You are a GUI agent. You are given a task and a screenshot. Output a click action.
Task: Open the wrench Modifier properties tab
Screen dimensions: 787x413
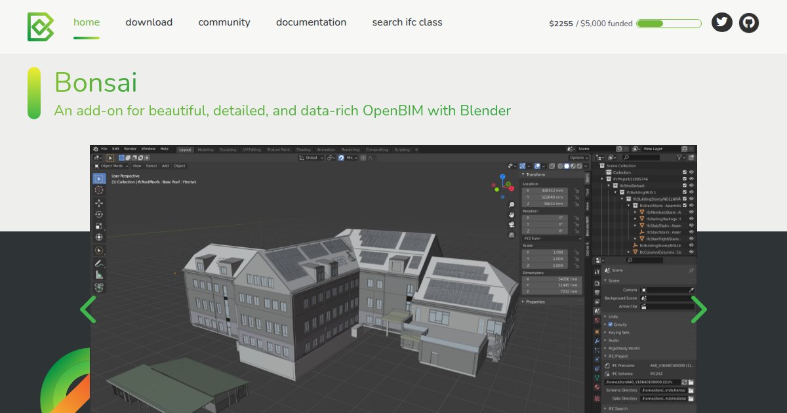tap(597, 342)
